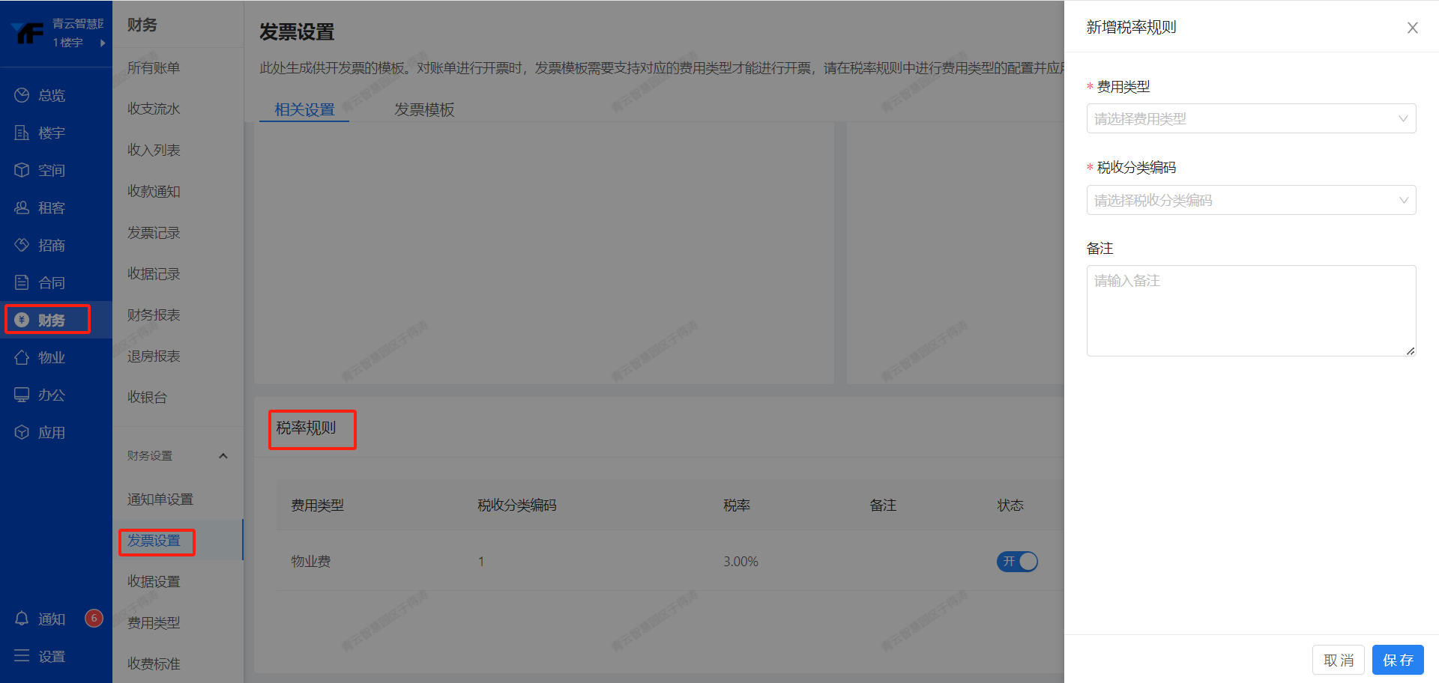The height and width of the screenshot is (683, 1439).
Task: Click inside the 备注 text area
Action: click(1250, 311)
